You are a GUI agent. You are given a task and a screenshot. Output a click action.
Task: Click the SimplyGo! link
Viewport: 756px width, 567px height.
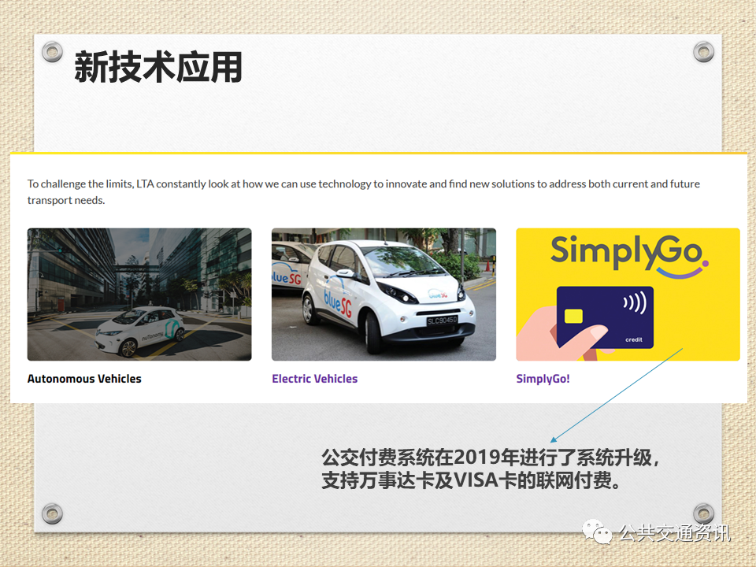tap(543, 379)
